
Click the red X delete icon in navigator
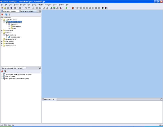[2, 15]
